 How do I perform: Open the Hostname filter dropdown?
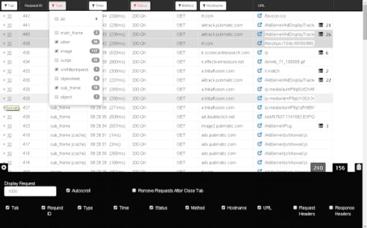[213, 6]
